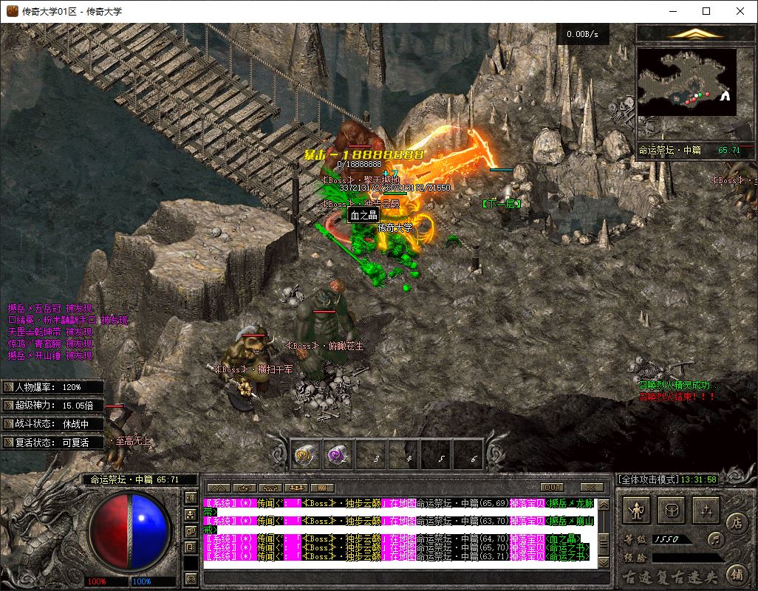Click the 0.00B/s network speed readout
Screen dimensions: 758x591
[582, 34]
